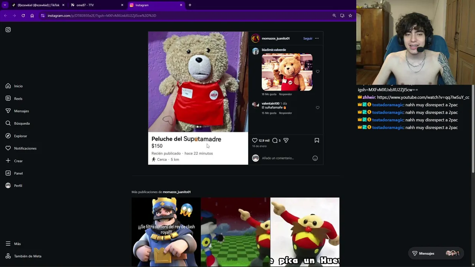Image resolution: width=475 pixels, height=267 pixels.
Task: View site information icon in address bar
Action: point(43,16)
